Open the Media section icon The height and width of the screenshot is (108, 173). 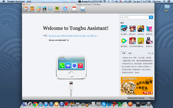[44, 9]
